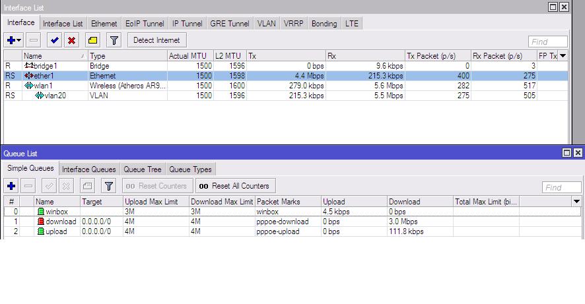Select the wlan1 wireless interface icon
Viewport: 585px width, 304px height.
coord(29,85)
